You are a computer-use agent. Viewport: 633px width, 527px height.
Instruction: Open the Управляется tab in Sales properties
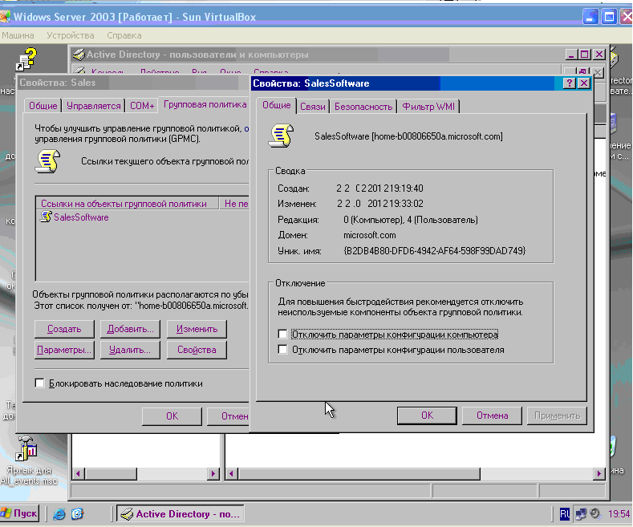tap(94, 106)
